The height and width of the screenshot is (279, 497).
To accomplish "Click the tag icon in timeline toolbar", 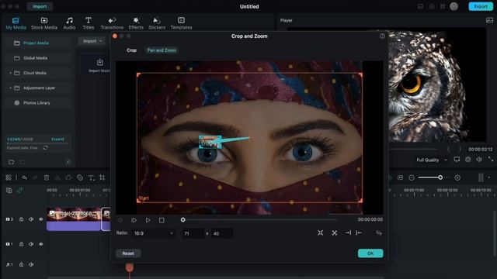I will coord(80,177).
